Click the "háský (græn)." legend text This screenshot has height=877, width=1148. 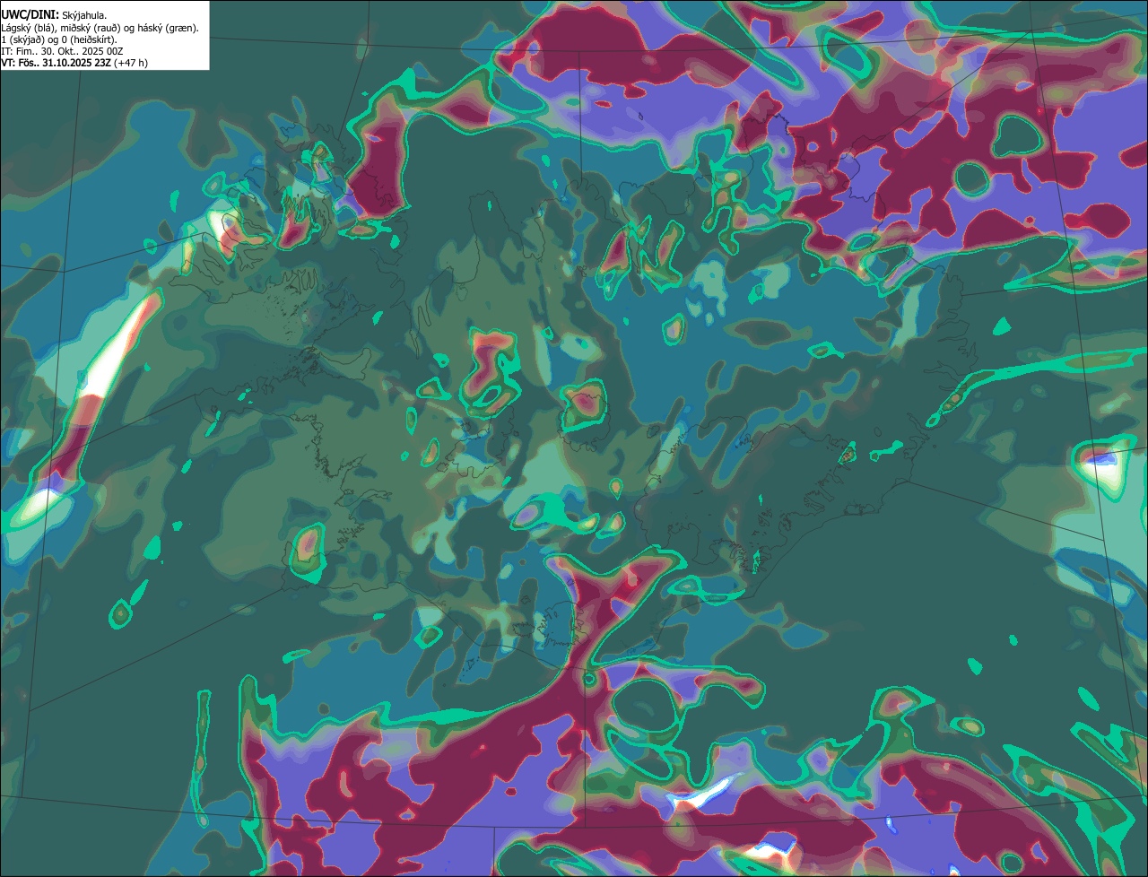pos(169,29)
